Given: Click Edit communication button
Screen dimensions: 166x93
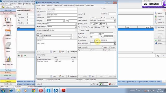Looking at the screenshot, I should point(61,76).
